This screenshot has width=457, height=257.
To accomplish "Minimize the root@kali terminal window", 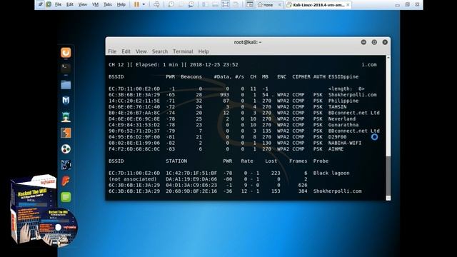I will (363, 42).
